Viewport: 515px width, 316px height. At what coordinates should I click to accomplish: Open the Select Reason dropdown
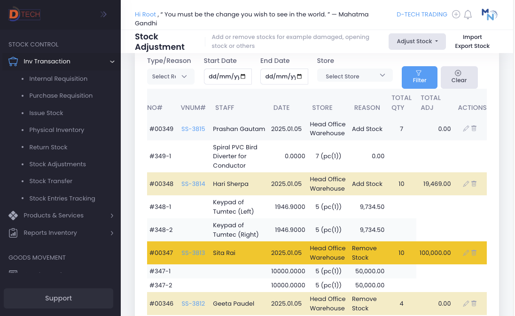(x=171, y=76)
